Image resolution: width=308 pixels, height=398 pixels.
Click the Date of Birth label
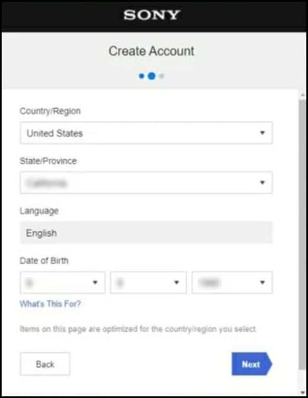(x=44, y=260)
